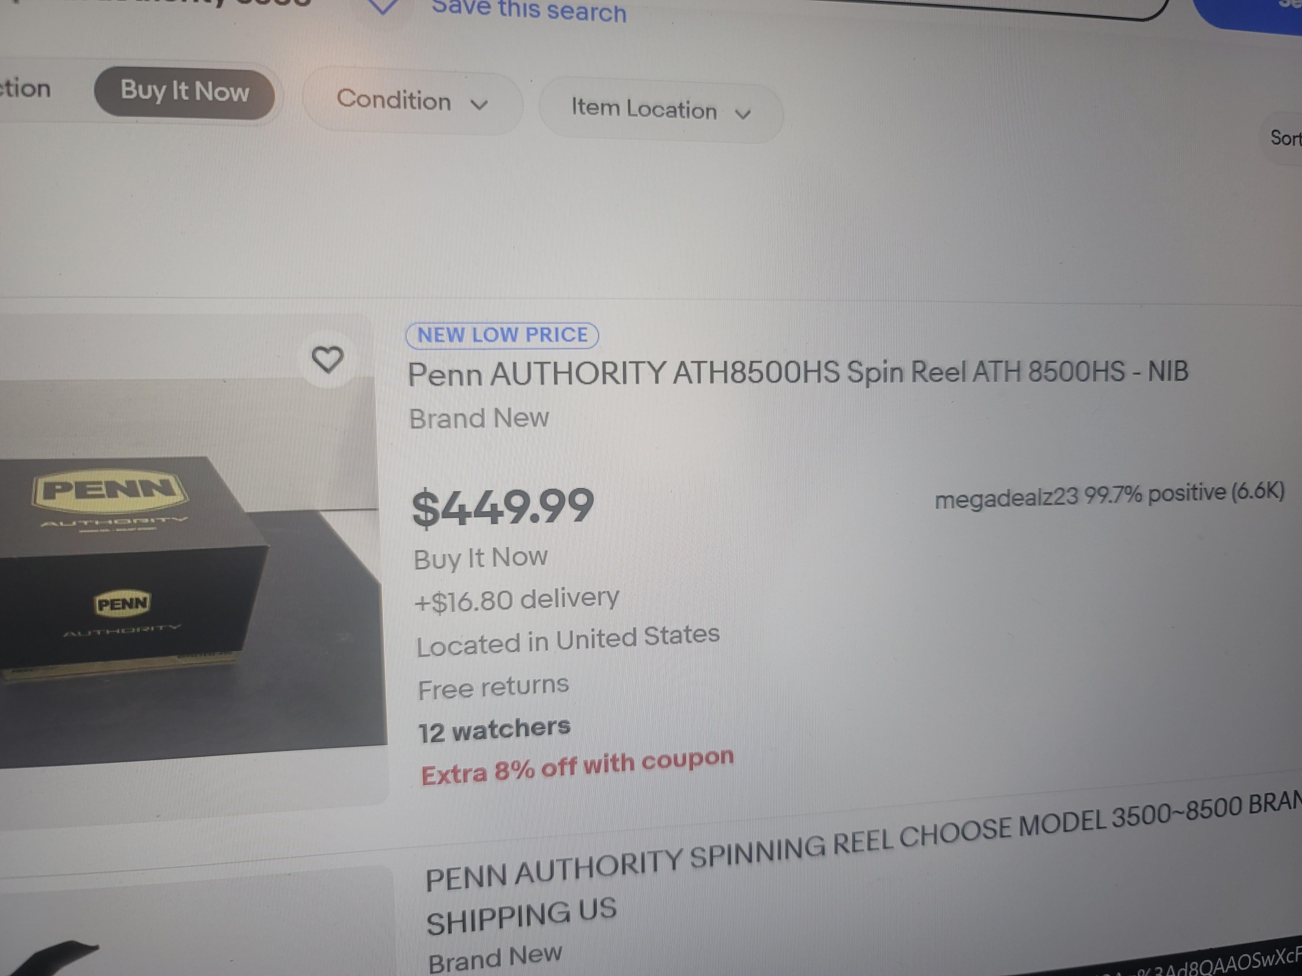Toggle the Buy It Now filter
1302x976 pixels.
pyautogui.click(x=184, y=93)
